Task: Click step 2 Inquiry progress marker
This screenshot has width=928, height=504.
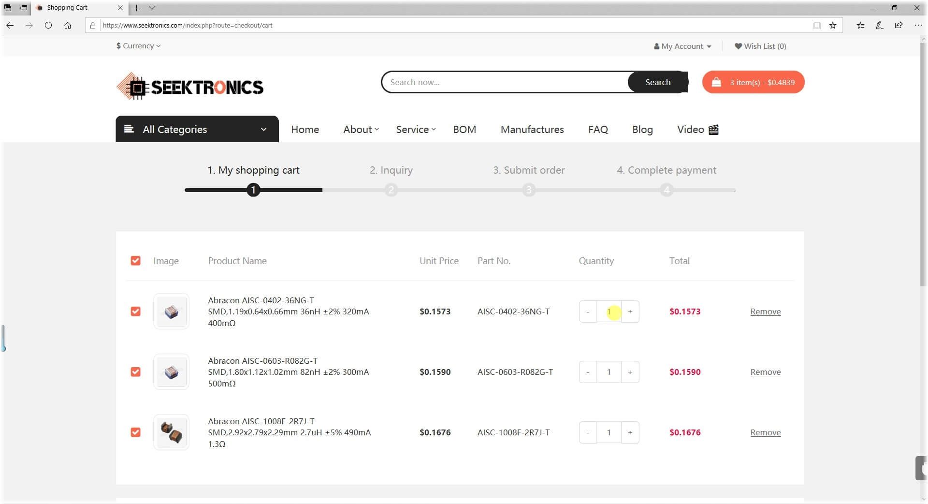Action: click(391, 190)
